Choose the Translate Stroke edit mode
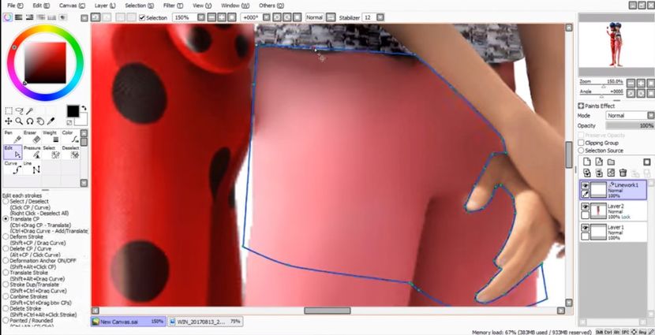The width and height of the screenshot is (655, 335). (6, 273)
